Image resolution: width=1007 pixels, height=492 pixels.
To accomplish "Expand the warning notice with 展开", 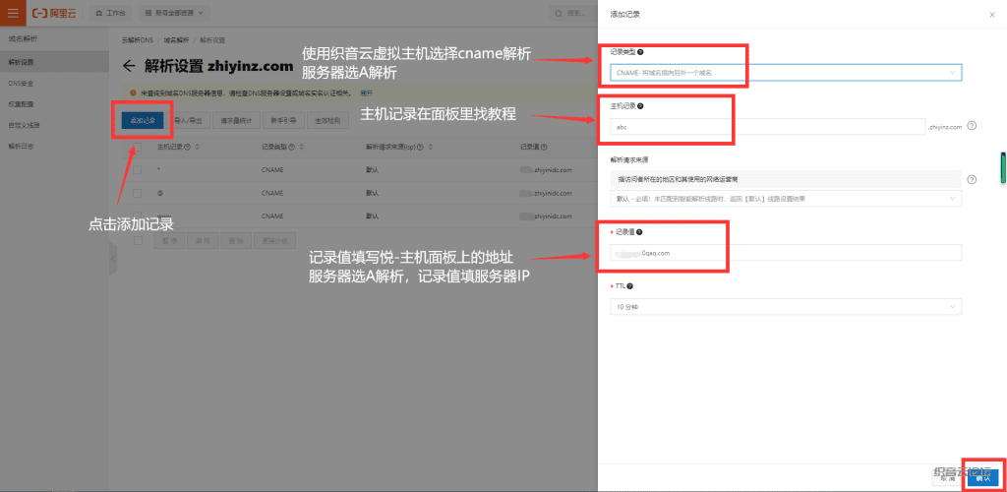I will [366, 93].
